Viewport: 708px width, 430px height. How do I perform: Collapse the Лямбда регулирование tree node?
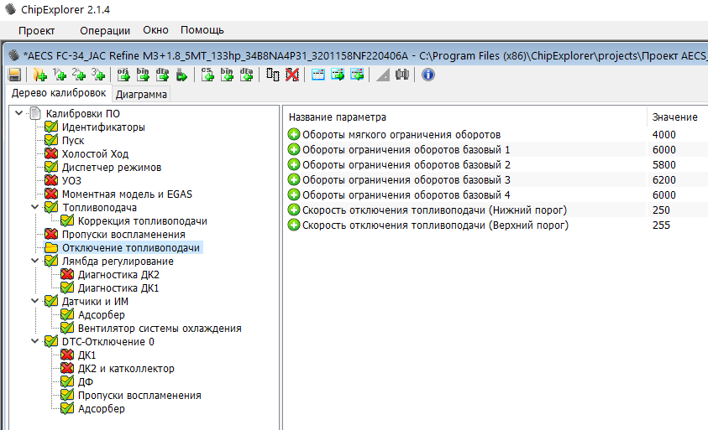(x=34, y=262)
